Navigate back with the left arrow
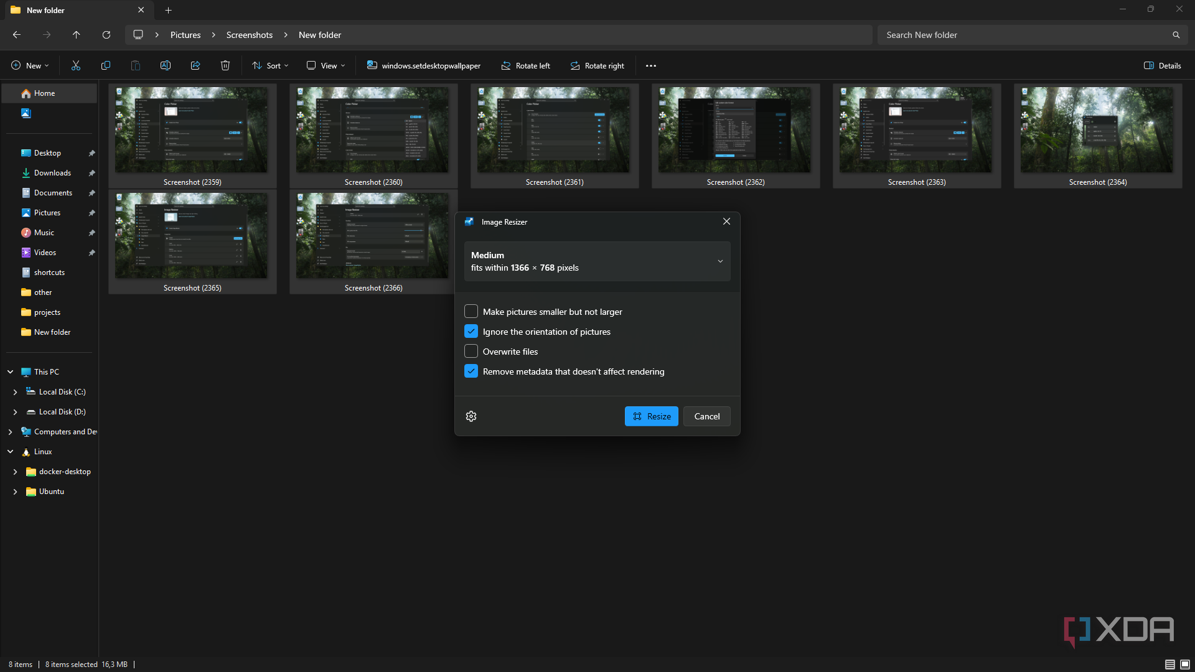1195x672 pixels. [17, 35]
